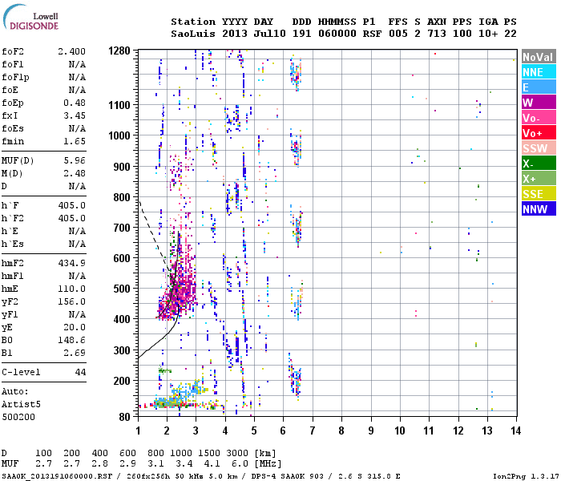Click the 500 km height axis label
This screenshot has width=561, height=481.
click(x=122, y=289)
